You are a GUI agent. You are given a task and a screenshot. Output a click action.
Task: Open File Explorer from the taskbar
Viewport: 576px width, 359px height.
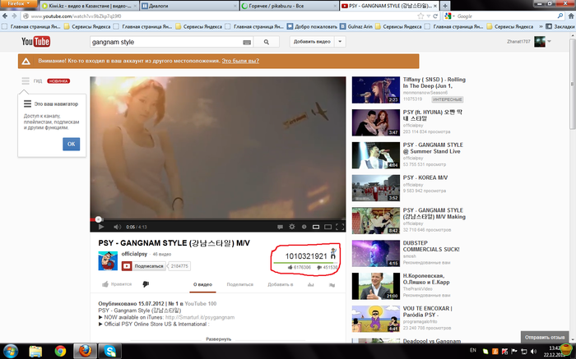[x=35, y=352]
